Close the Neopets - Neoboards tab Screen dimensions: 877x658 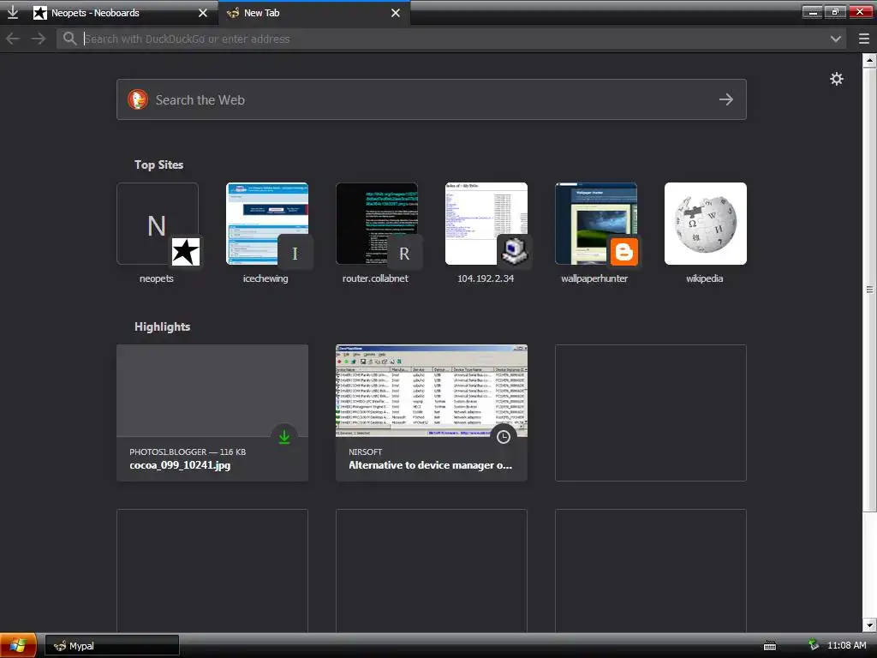pos(203,13)
